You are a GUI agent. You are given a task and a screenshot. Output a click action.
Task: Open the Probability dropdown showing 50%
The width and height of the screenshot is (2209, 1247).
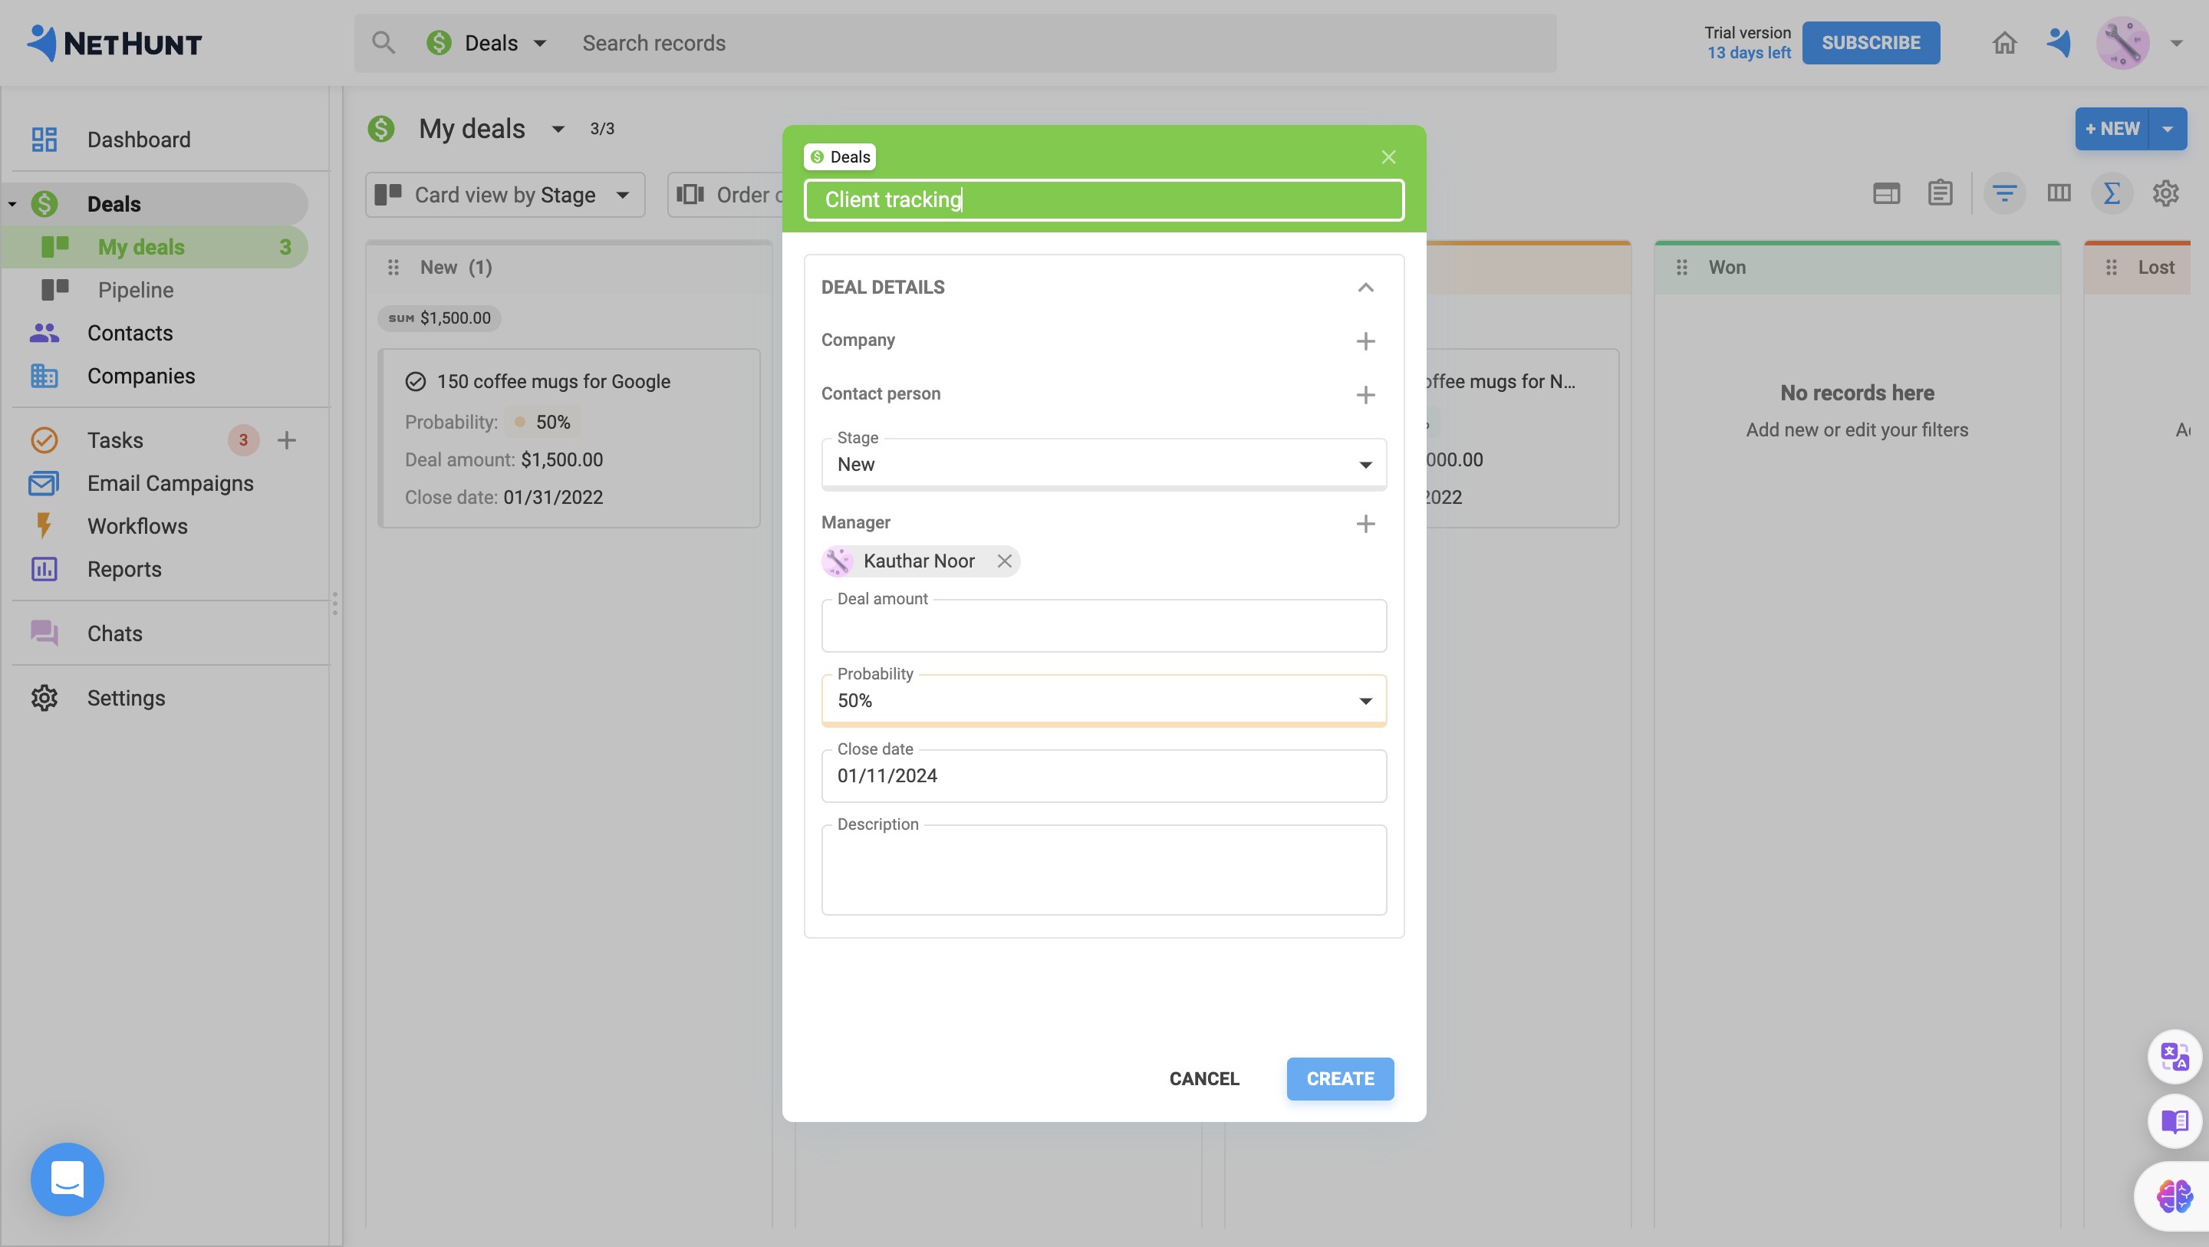pyautogui.click(x=1103, y=701)
